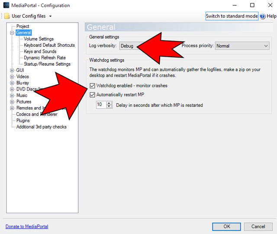Click the User Config files folder icon
The image size is (277, 234).
7,16
